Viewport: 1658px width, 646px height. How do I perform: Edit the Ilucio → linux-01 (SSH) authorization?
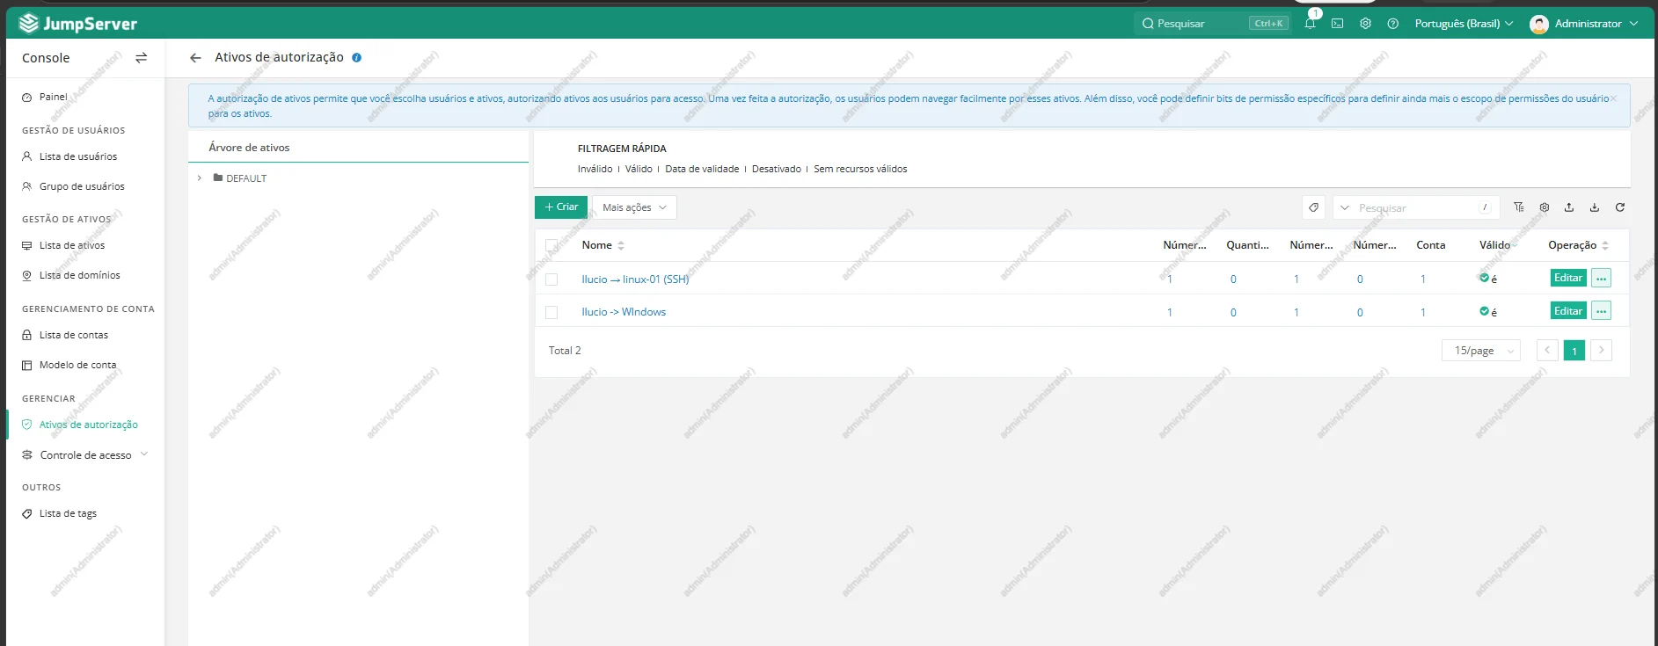pyautogui.click(x=1568, y=279)
